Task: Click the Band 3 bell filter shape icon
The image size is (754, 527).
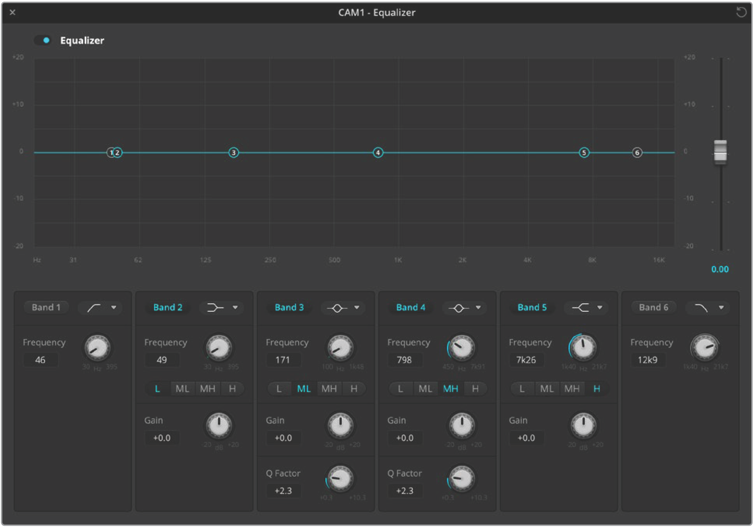Action: coord(337,308)
